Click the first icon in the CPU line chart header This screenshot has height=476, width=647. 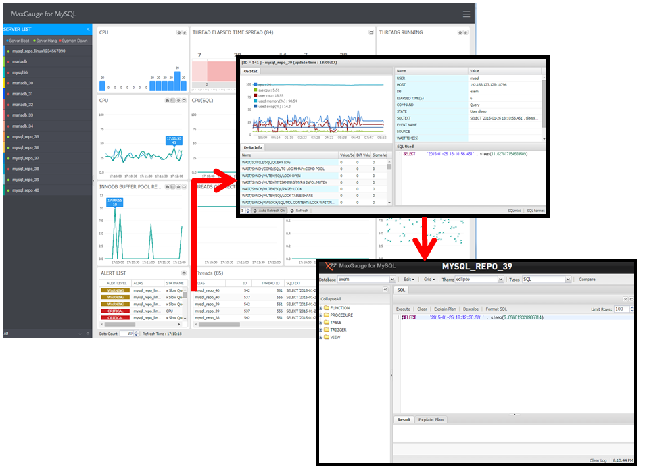[168, 101]
